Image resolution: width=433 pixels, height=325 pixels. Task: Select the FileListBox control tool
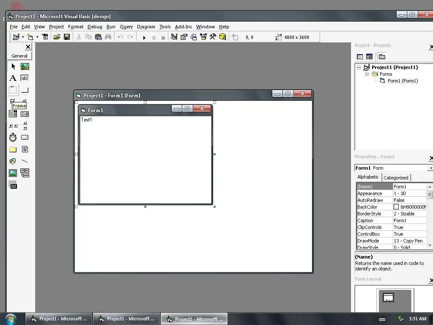[25, 149]
